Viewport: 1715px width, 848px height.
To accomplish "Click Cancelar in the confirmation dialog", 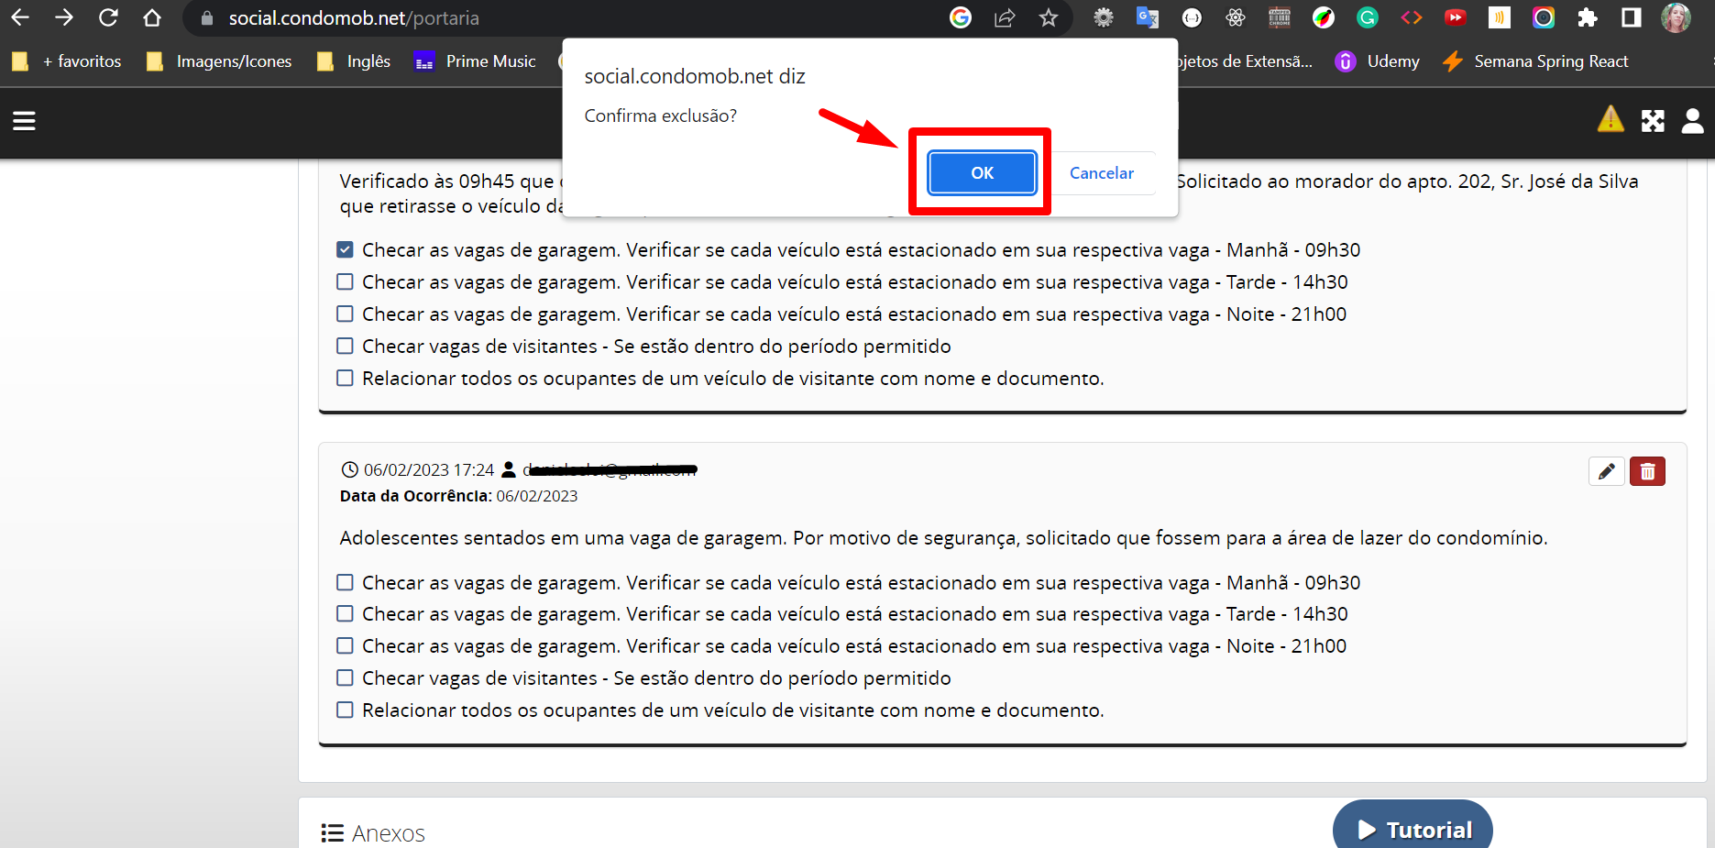I will click(x=1101, y=173).
